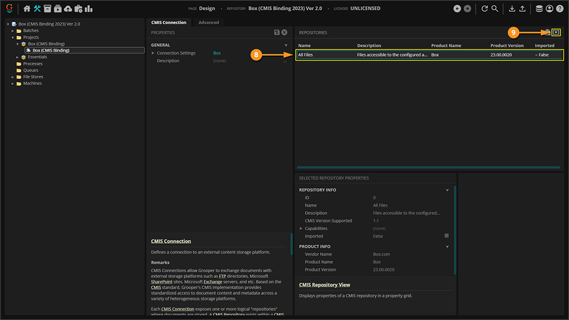This screenshot has height=320, width=569.
Task: Expand the Batches tree folder
Action: (x=13, y=31)
